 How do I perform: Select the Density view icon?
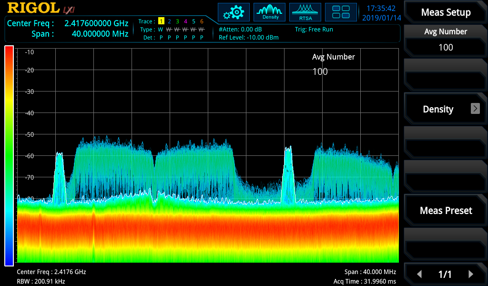click(x=270, y=12)
